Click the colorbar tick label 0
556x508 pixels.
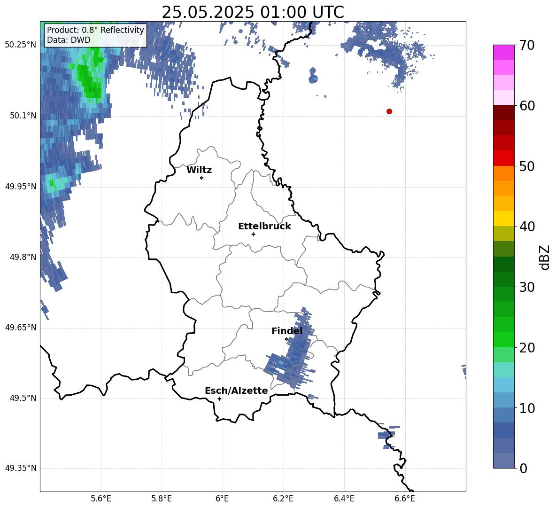click(524, 469)
